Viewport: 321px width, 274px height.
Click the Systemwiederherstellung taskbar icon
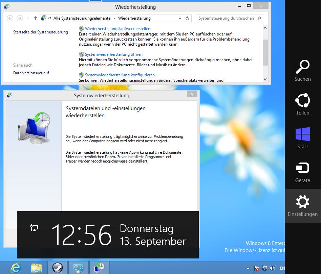(99, 268)
